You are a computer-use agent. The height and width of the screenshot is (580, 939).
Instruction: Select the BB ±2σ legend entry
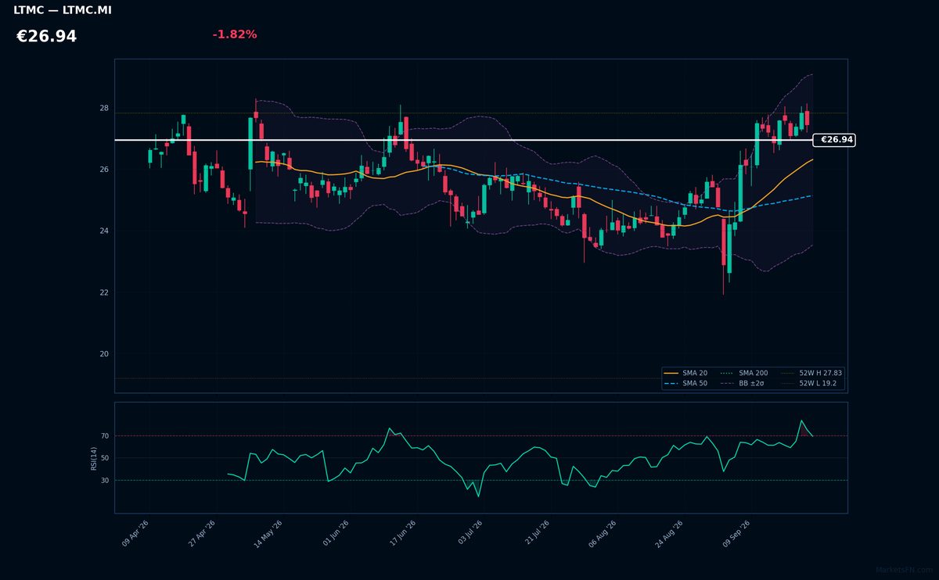click(743, 384)
